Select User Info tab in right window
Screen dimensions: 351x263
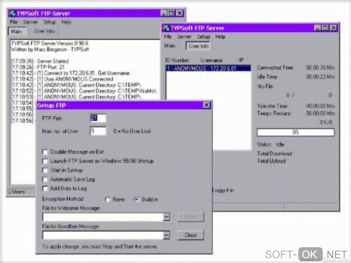pyautogui.click(x=199, y=46)
